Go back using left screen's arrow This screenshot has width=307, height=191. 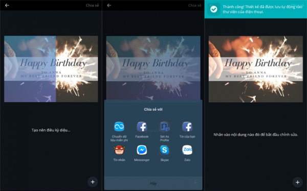coord(7,5)
